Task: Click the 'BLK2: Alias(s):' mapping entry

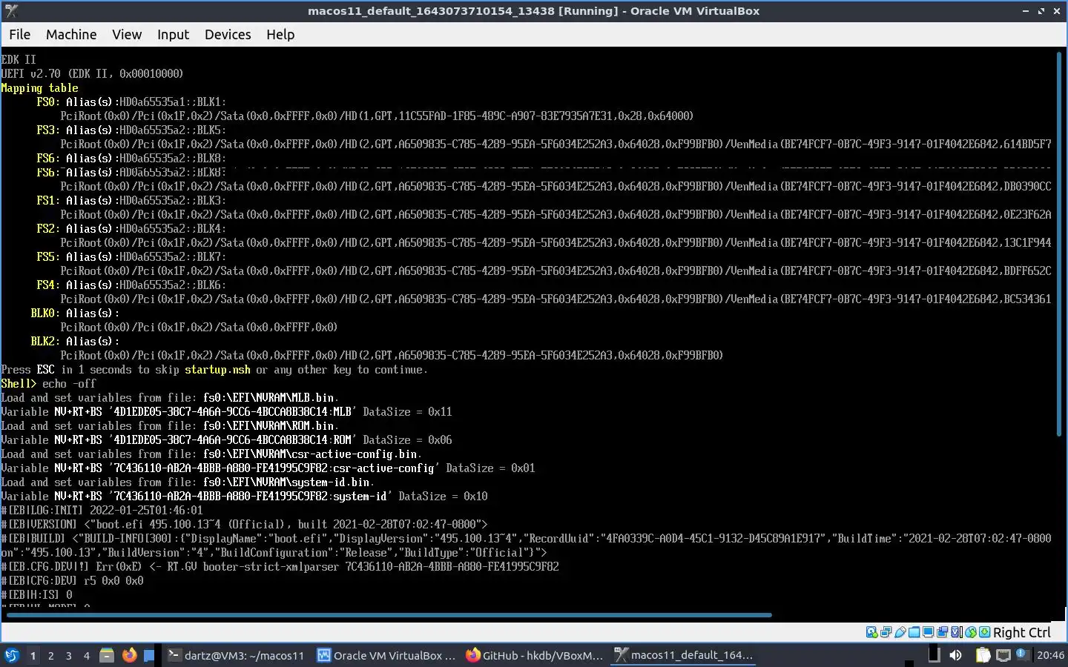Action: tap(75, 341)
